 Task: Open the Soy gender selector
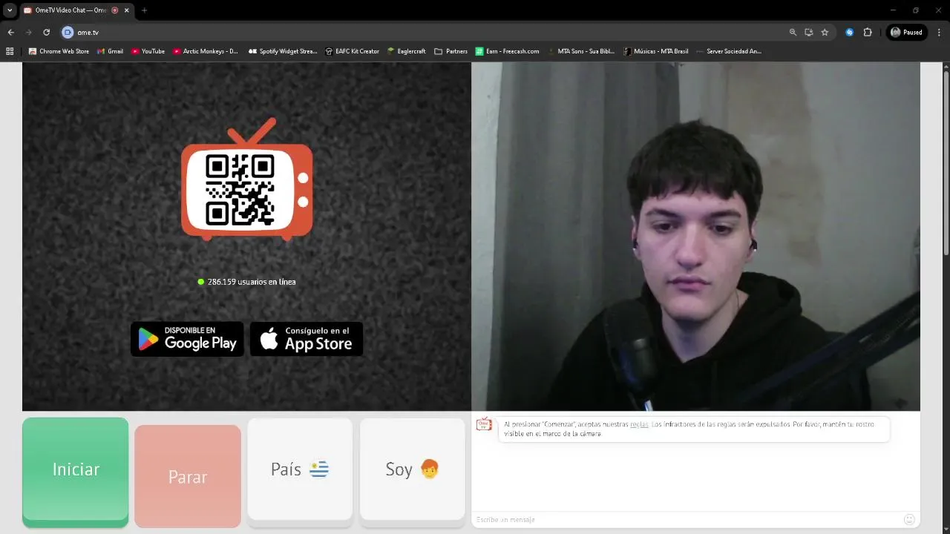click(413, 469)
